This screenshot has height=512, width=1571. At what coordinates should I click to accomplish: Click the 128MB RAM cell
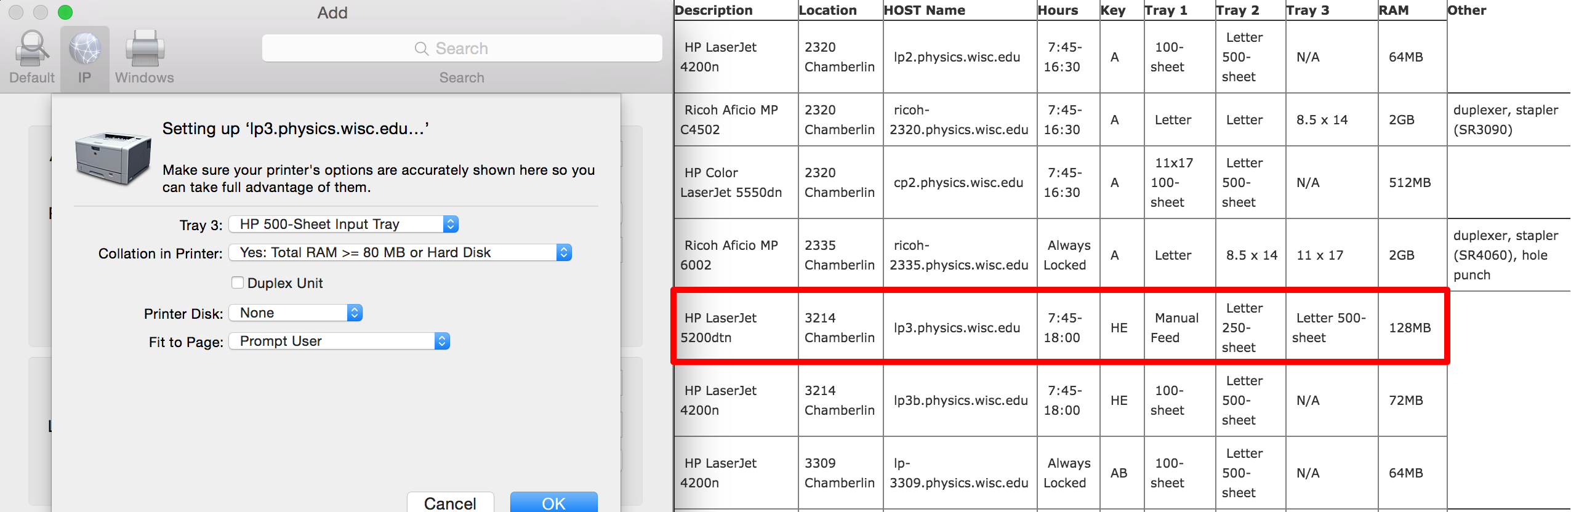pyautogui.click(x=1412, y=327)
